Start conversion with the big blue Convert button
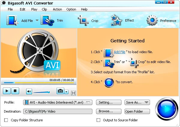 pos(166,109)
